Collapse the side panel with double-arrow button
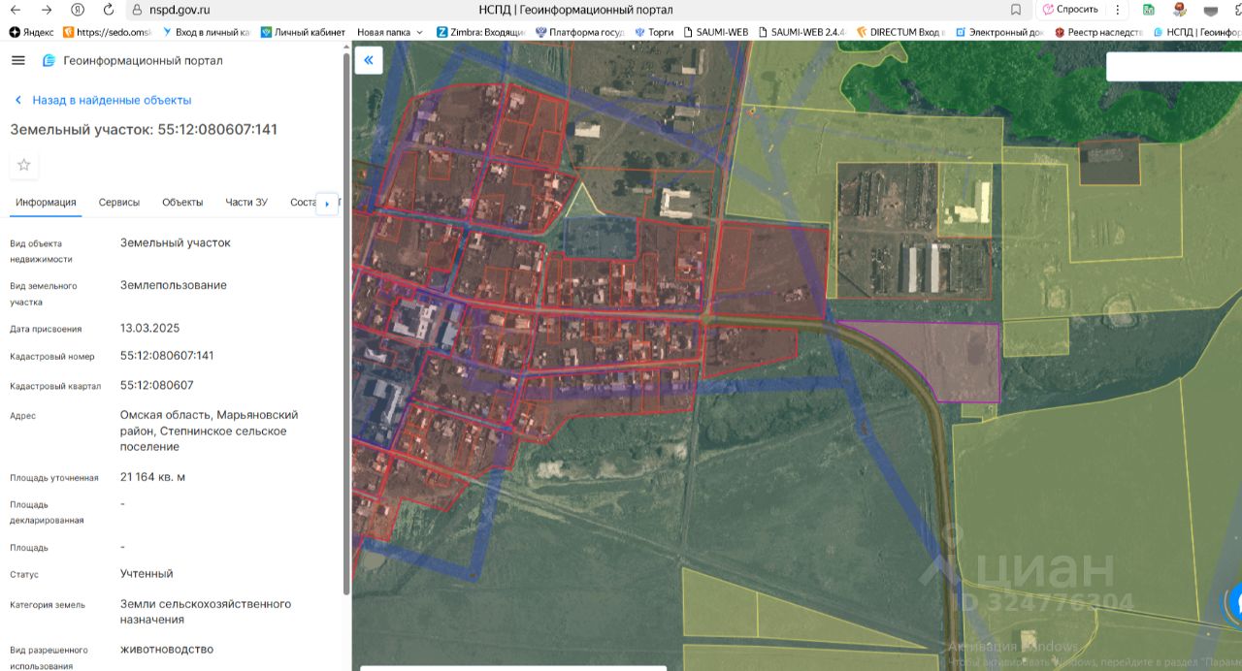 tap(369, 60)
